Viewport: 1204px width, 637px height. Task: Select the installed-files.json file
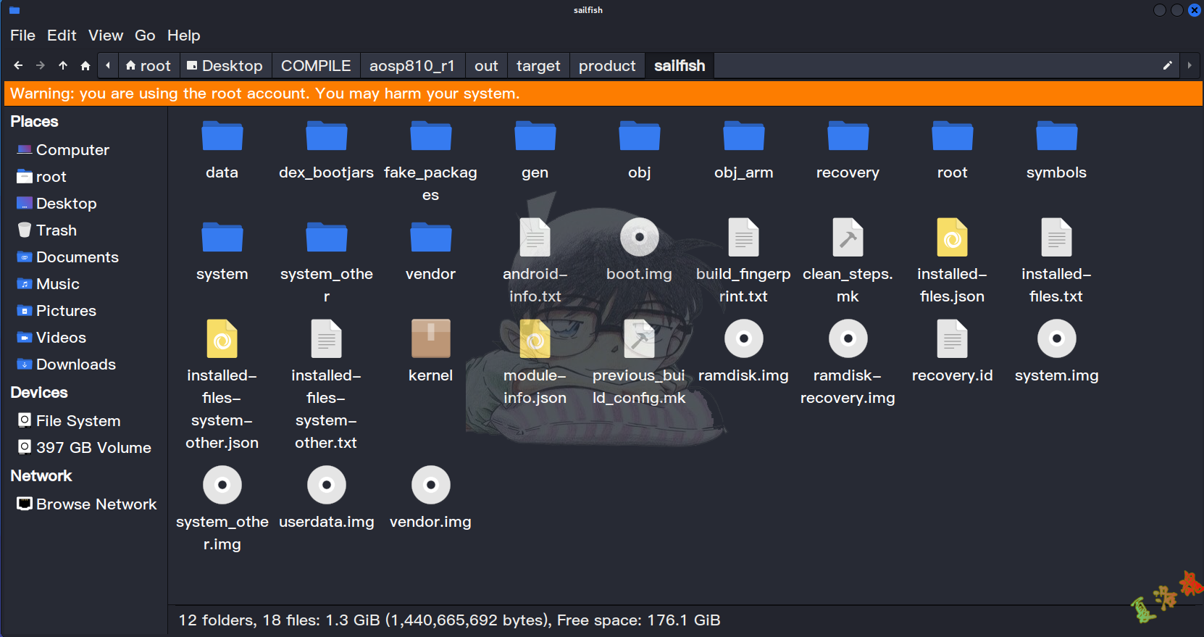952,238
